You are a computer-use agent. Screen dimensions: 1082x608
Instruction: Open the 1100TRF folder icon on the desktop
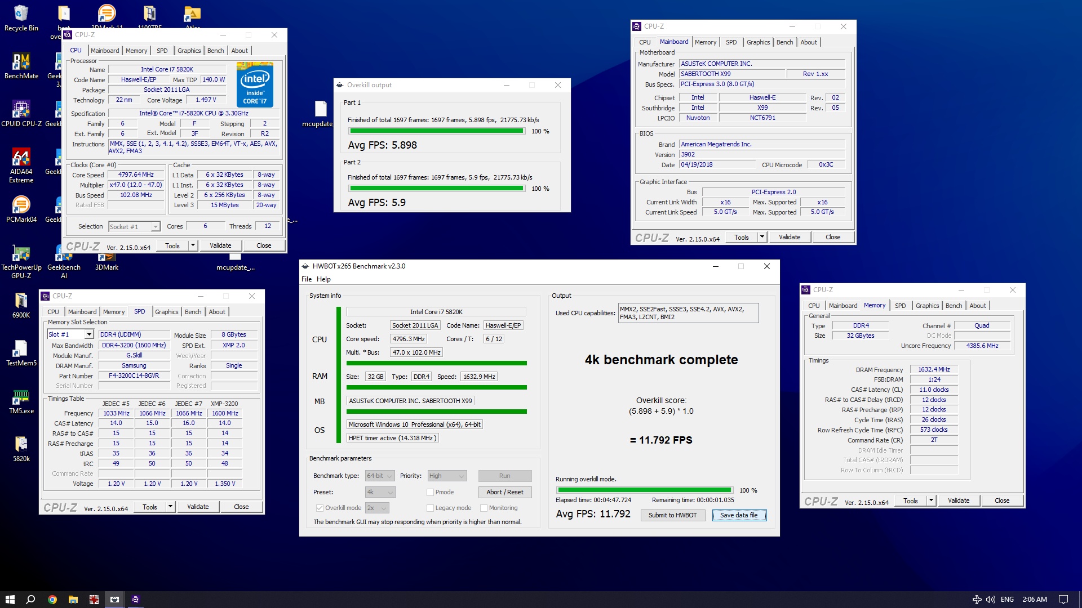point(149,16)
